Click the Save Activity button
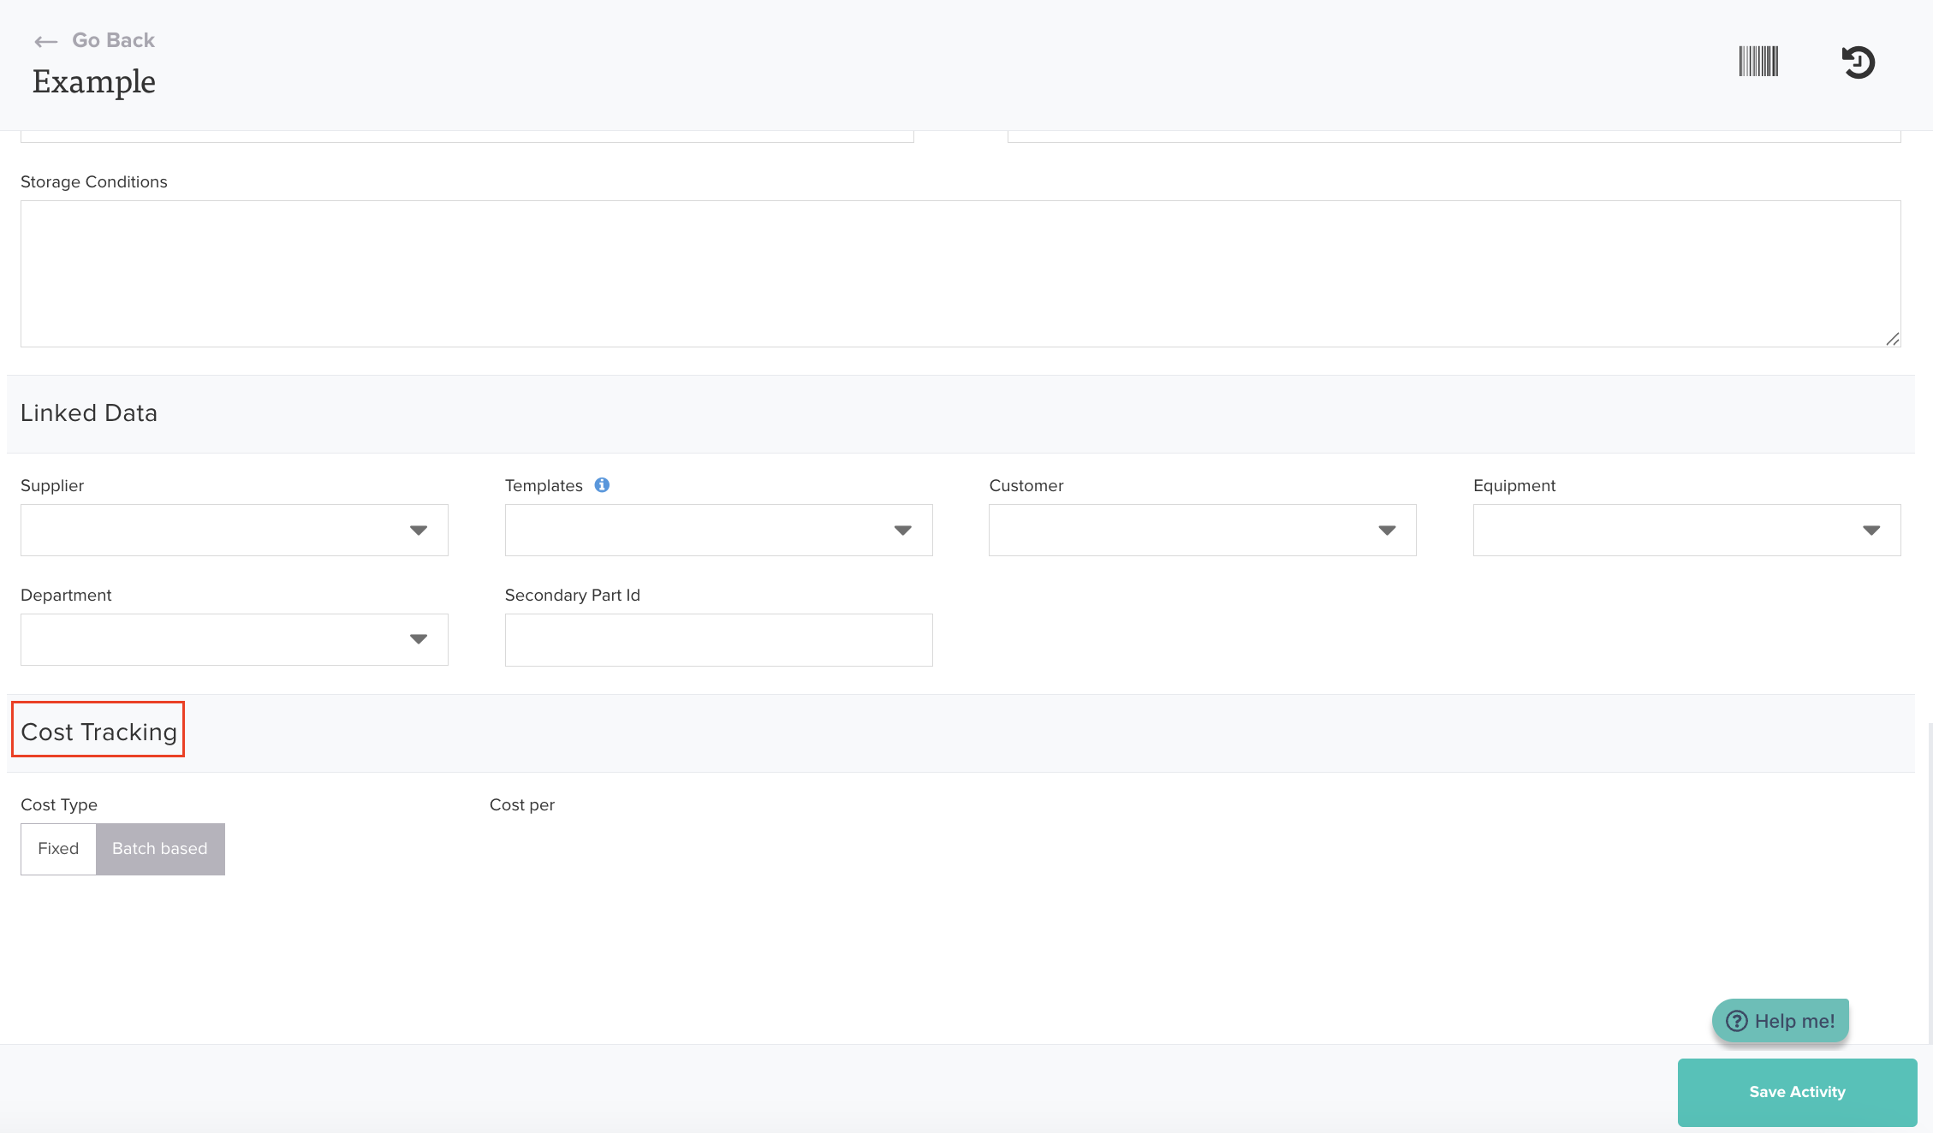This screenshot has height=1133, width=1933. coord(1797,1092)
